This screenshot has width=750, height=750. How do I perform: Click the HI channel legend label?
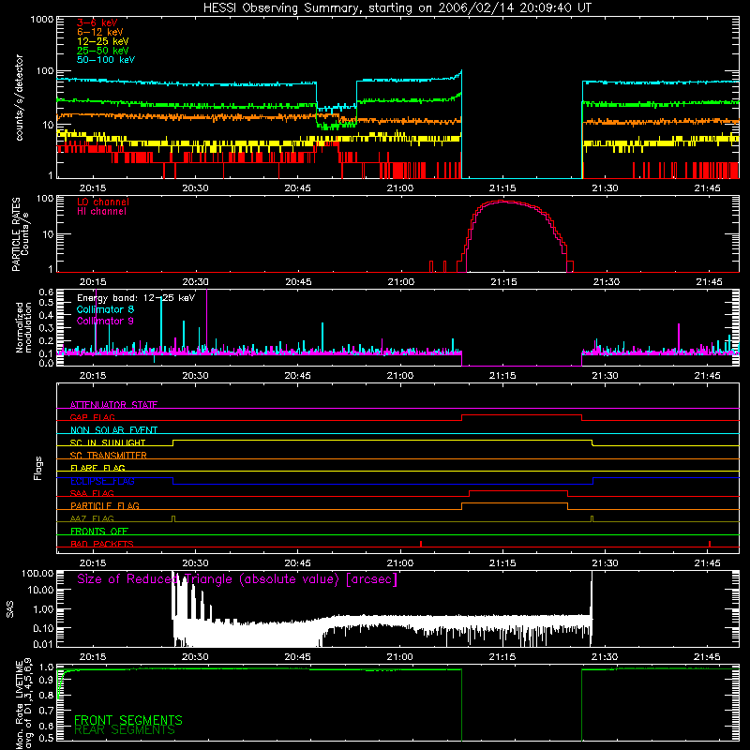pos(101,212)
